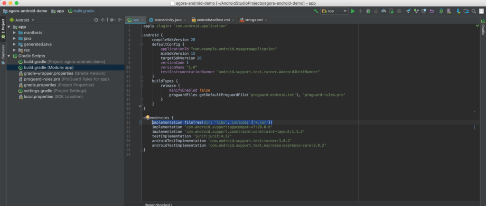Click the dependencies{} editor breadcrumb
The height and width of the screenshot is (206, 486).
point(159,205)
